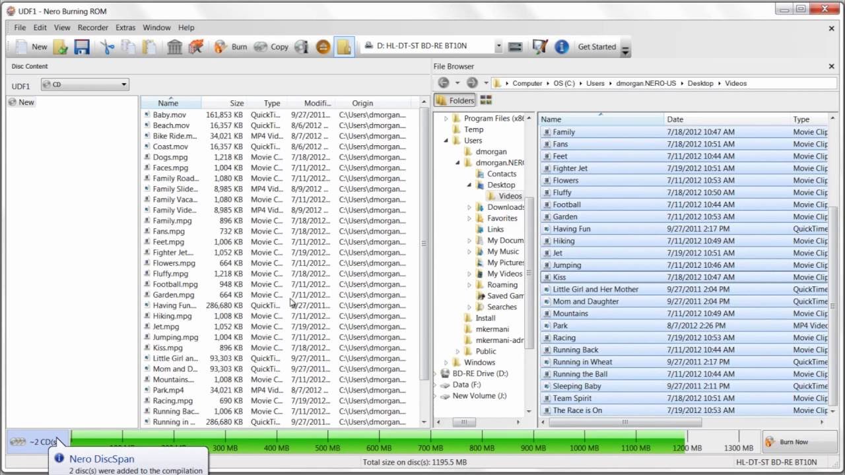Close the File Browser panel
This screenshot has height=475, width=845.
832,66
